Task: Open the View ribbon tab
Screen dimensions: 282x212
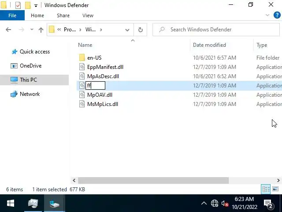Action: click(88, 15)
